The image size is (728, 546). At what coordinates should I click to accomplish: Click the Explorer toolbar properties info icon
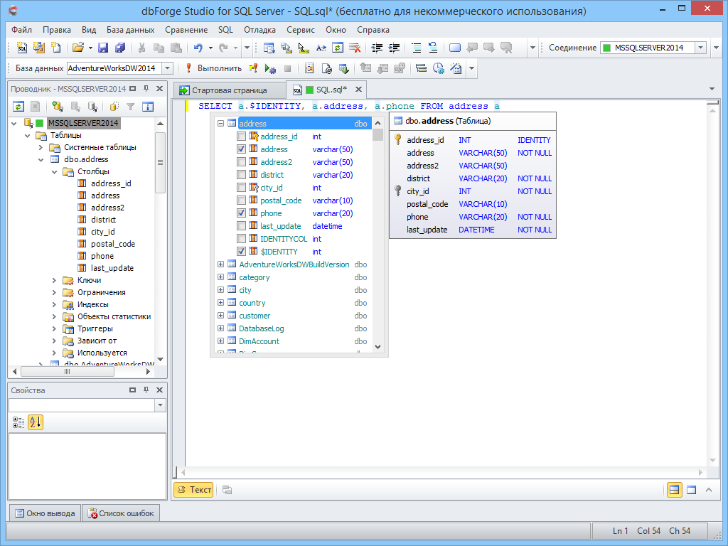point(148,107)
